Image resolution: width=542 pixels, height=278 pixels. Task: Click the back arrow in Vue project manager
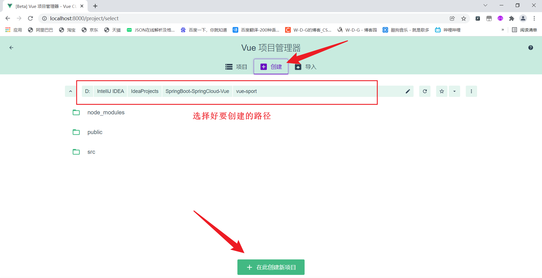click(x=11, y=47)
